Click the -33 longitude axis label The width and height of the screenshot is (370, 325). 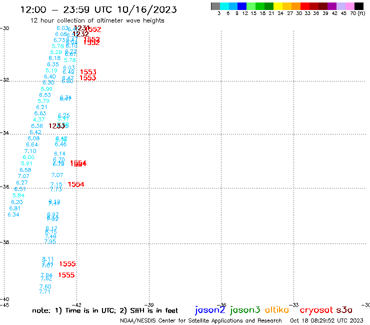coord(294,305)
